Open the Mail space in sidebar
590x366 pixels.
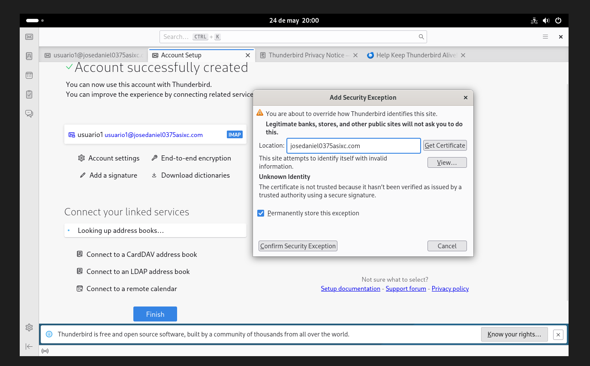pos(29,37)
